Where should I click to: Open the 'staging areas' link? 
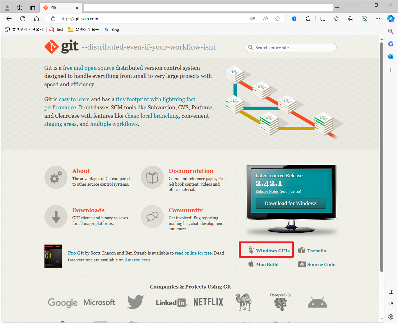tap(60, 124)
